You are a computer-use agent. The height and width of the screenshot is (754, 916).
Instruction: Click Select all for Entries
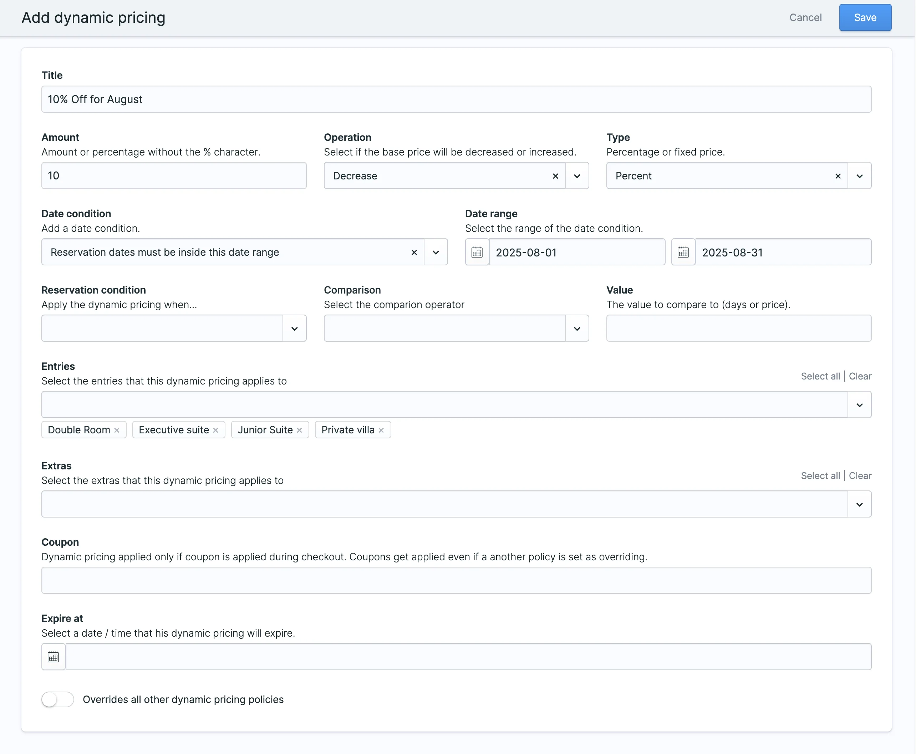coord(820,376)
